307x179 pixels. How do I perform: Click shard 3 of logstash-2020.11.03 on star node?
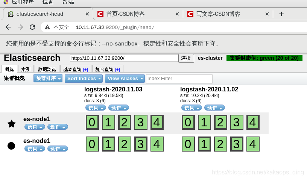point(141,122)
